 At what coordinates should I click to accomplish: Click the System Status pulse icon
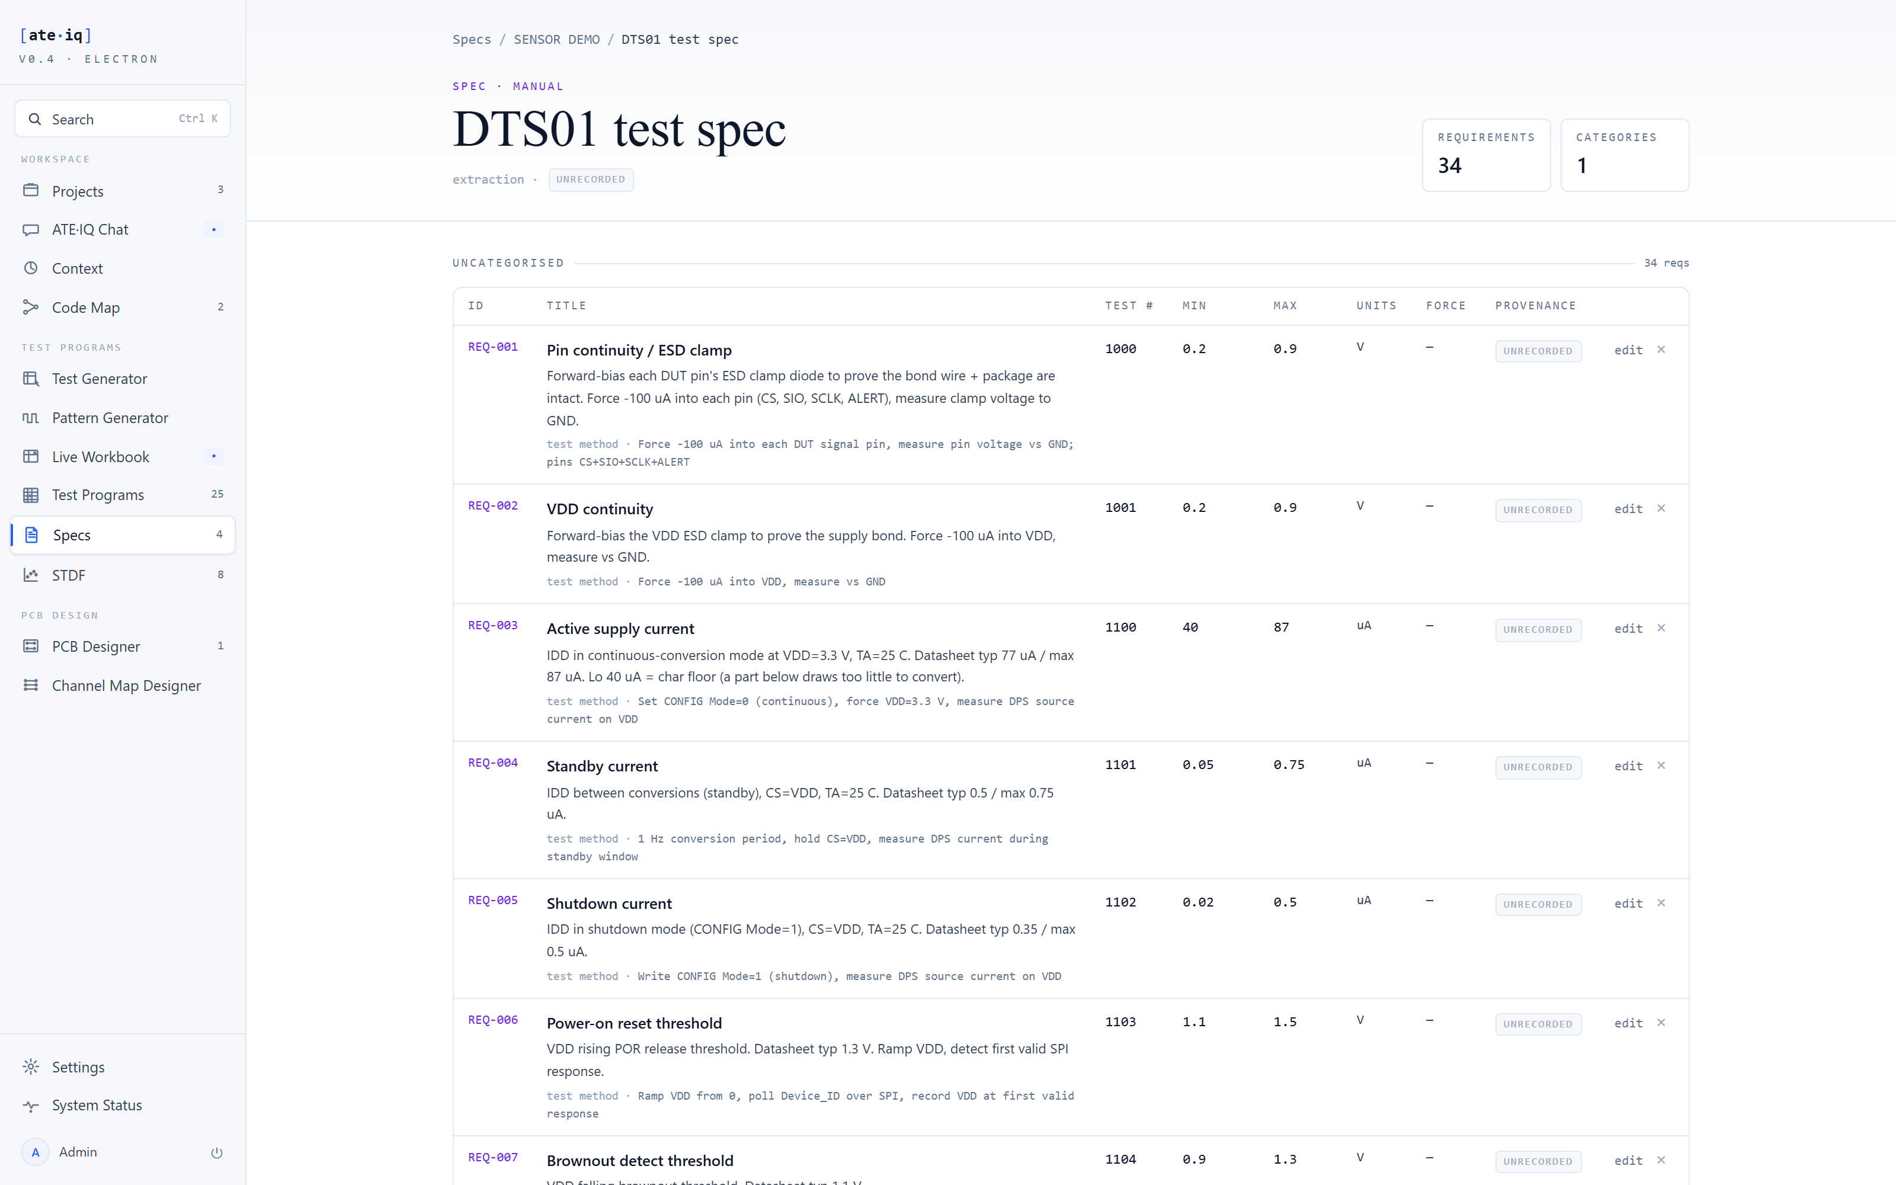[31, 1106]
